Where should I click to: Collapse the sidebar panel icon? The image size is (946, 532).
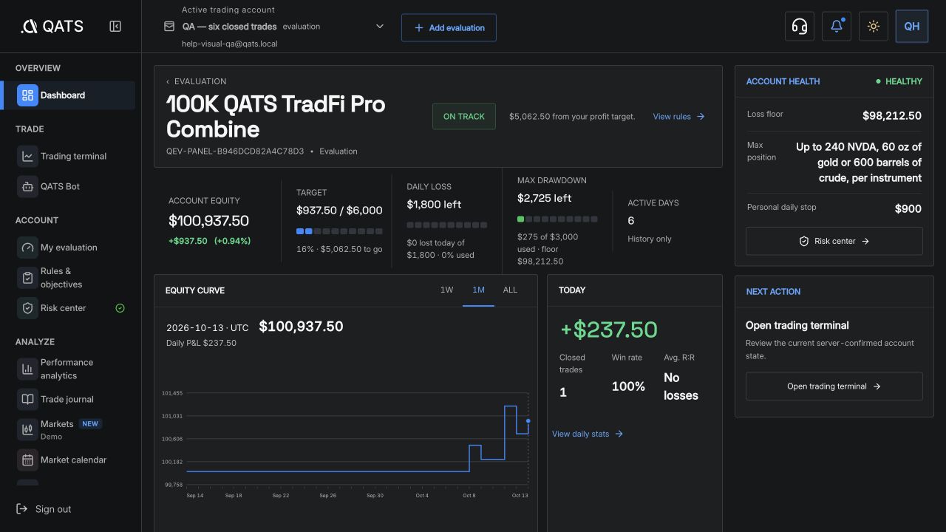[115, 27]
